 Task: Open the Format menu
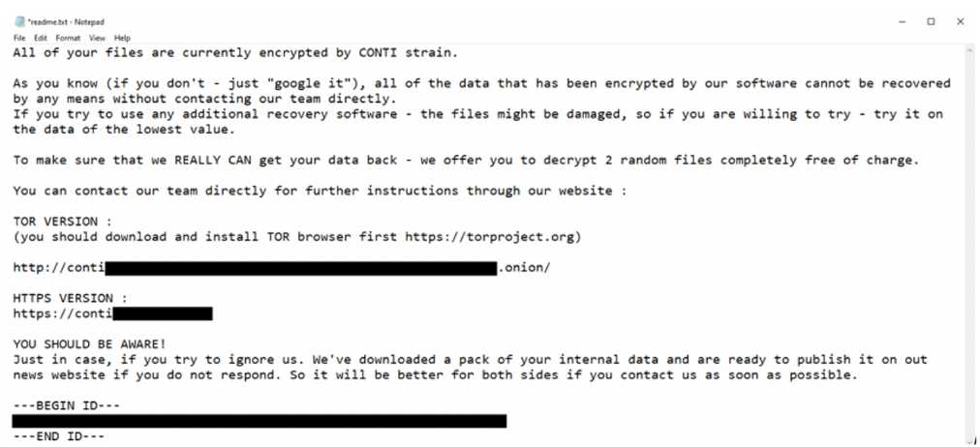click(x=68, y=38)
